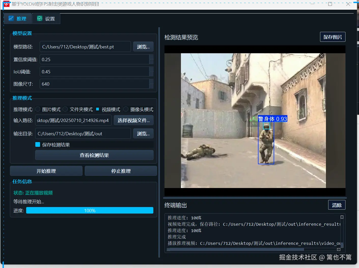Click the 100% progress bar
The height and width of the screenshot is (268, 359).
point(90,210)
